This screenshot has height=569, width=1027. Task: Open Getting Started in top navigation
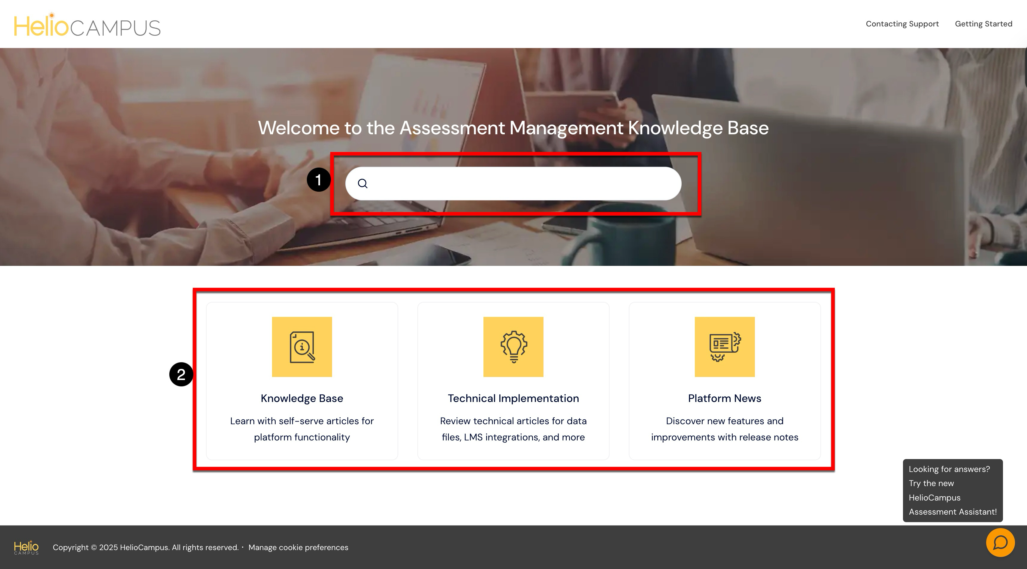pyautogui.click(x=983, y=24)
